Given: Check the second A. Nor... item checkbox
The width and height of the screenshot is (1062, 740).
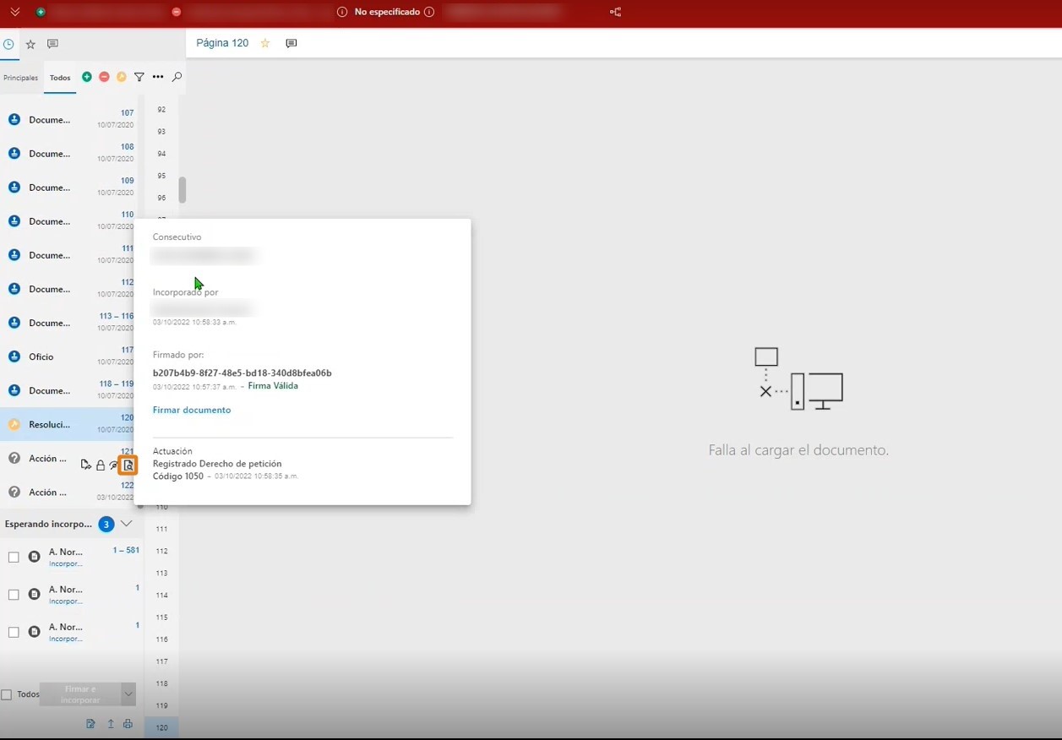Looking at the screenshot, I should 14,595.
